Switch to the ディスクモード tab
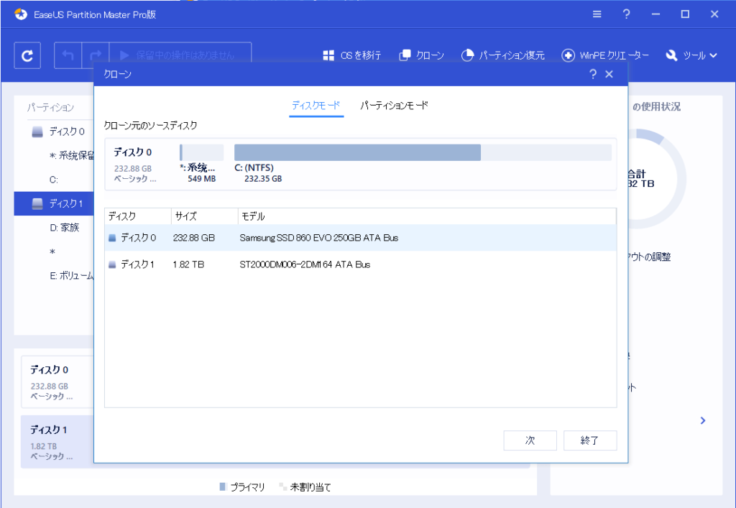Image resolution: width=736 pixels, height=508 pixels. coord(316,106)
